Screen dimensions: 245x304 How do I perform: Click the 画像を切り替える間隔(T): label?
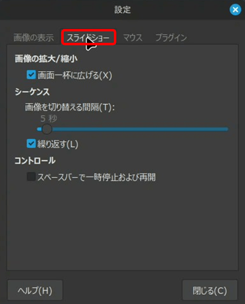[x=70, y=107]
